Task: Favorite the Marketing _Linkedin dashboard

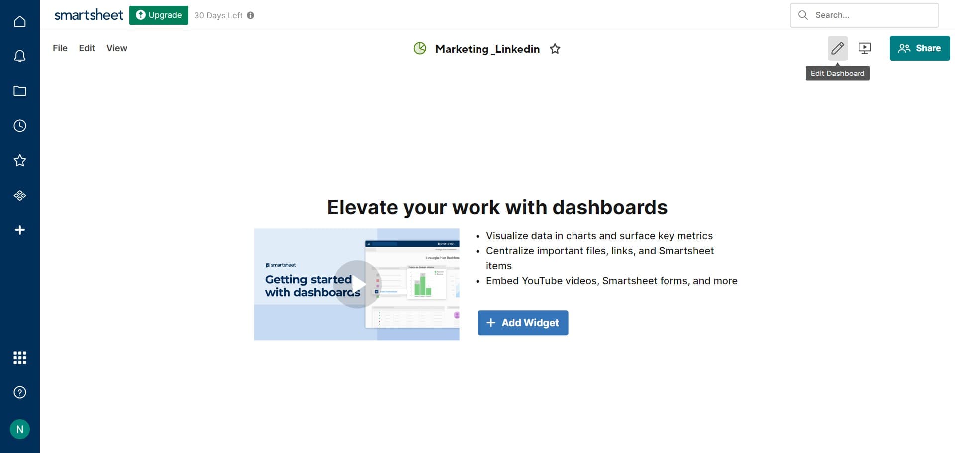Action: pyautogui.click(x=555, y=49)
